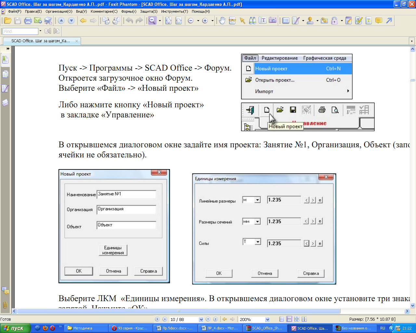Click the Fit Page icon
416x333 pixels.
pos(168,20)
